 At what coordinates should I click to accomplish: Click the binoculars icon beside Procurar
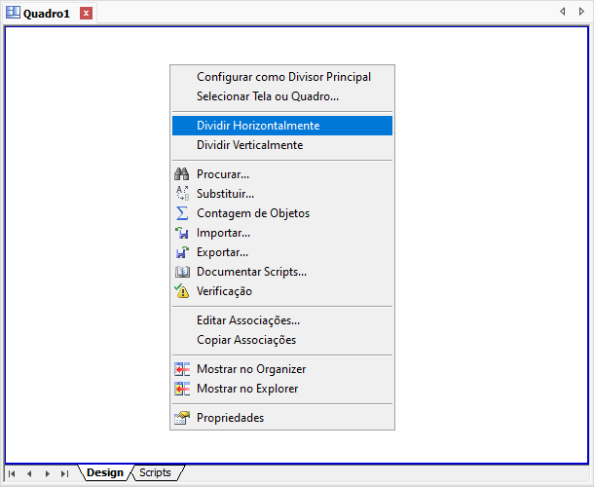(181, 174)
